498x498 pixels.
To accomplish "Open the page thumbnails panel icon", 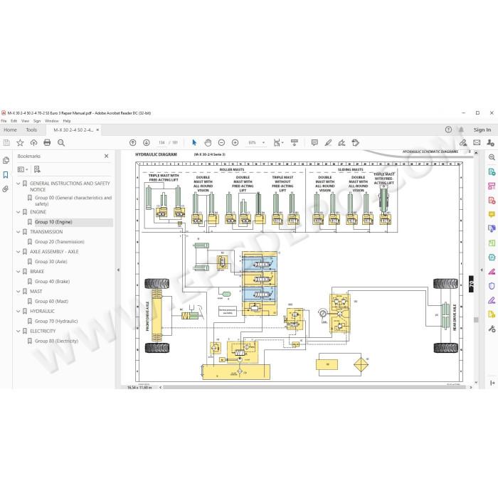I will pyautogui.click(x=6, y=160).
